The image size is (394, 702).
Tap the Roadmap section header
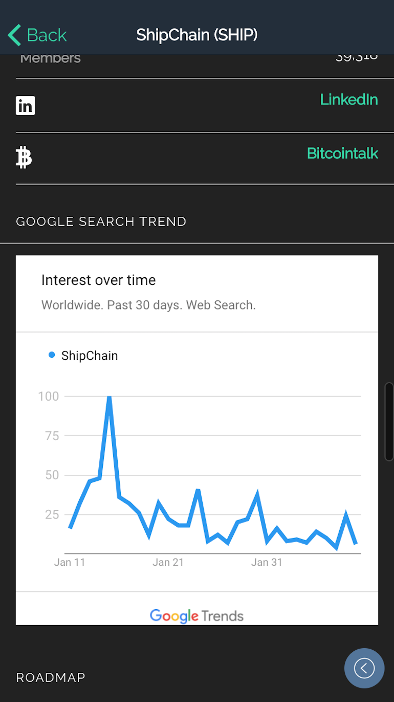pos(51,677)
